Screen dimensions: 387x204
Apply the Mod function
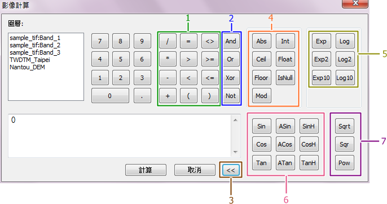click(x=262, y=96)
